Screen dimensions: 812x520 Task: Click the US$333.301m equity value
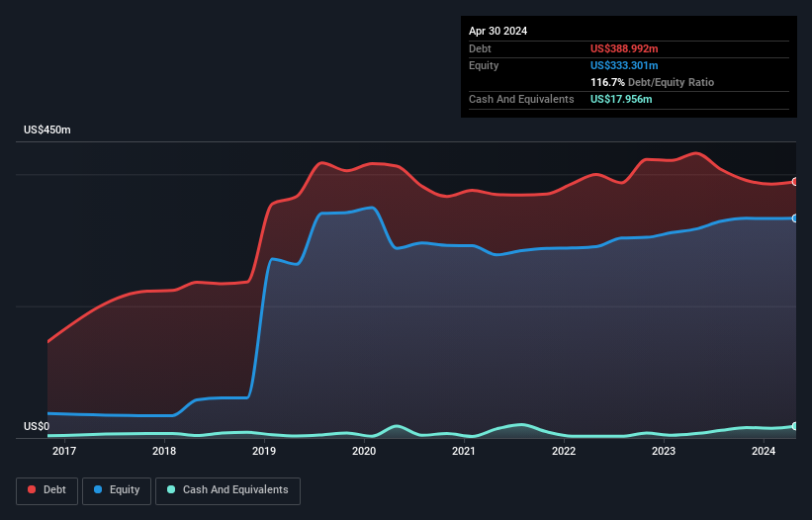pos(624,65)
